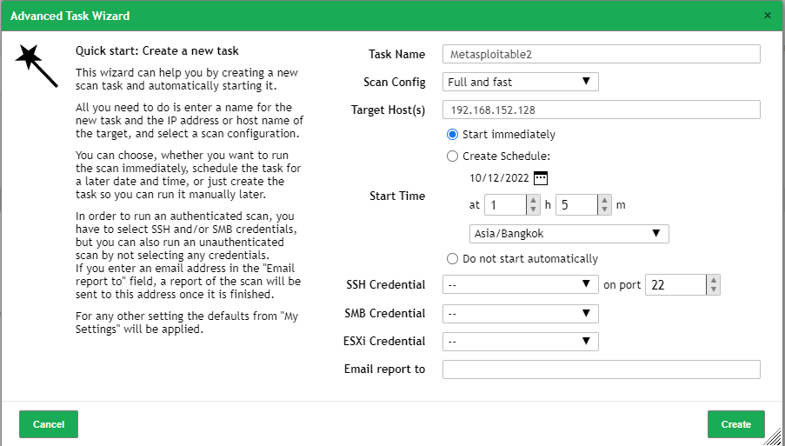Expand the SMB Credential dropdown
Screen dimensions: 785x446
520,313
